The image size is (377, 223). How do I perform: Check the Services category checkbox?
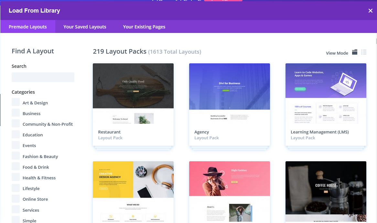[16, 209]
